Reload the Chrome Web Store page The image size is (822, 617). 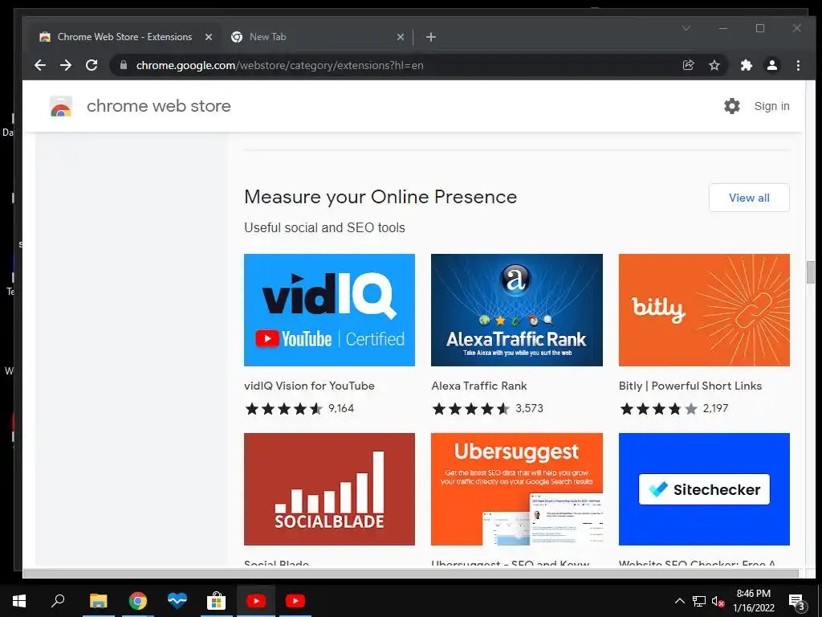coord(92,65)
